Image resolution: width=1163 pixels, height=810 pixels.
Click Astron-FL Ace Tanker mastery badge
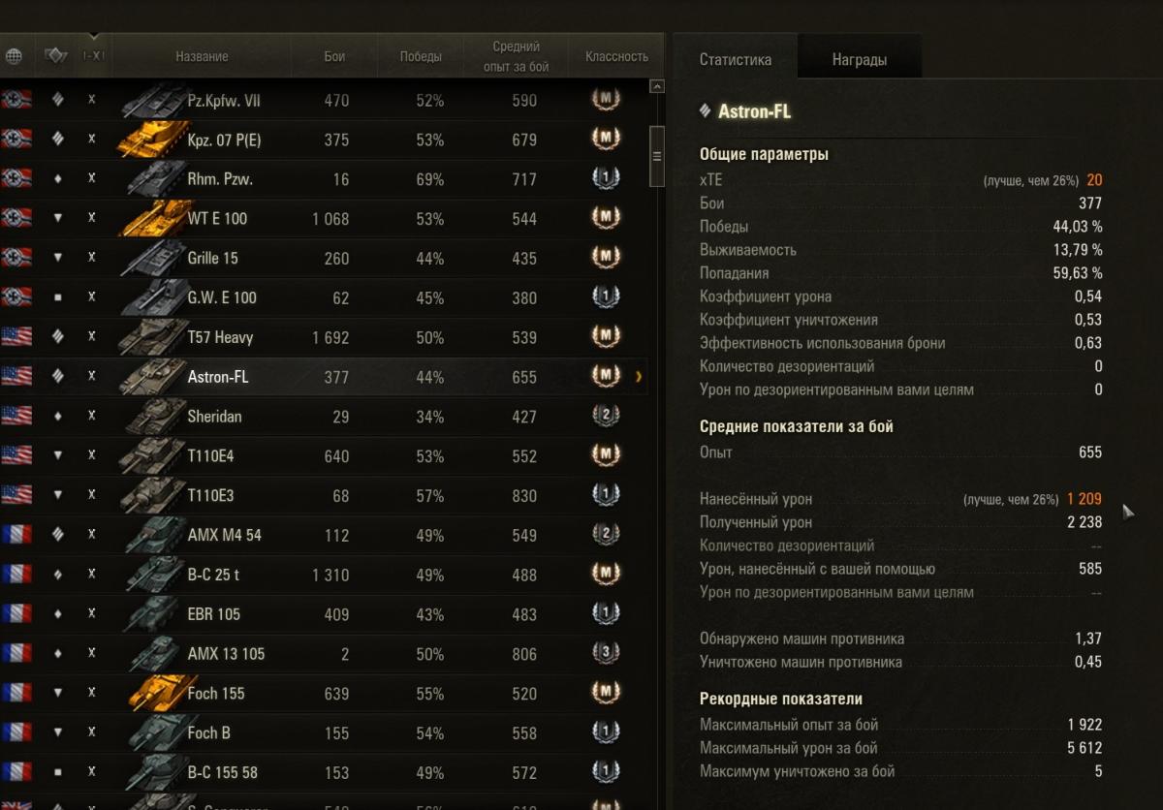tap(606, 376)
